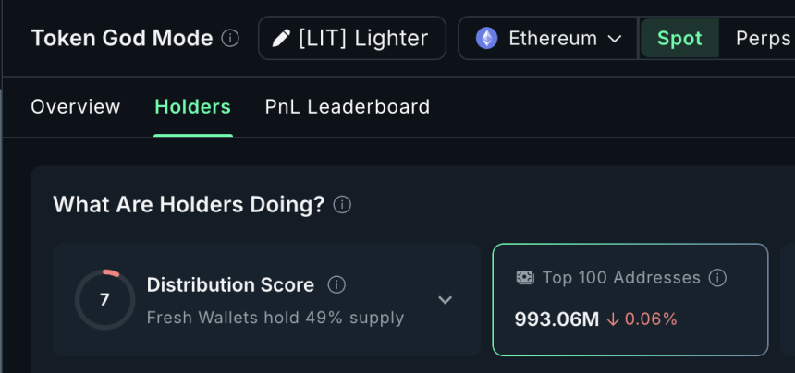Screen dimensions: 795x373
Task: Click the Token God Mode title
Action: 122,39
